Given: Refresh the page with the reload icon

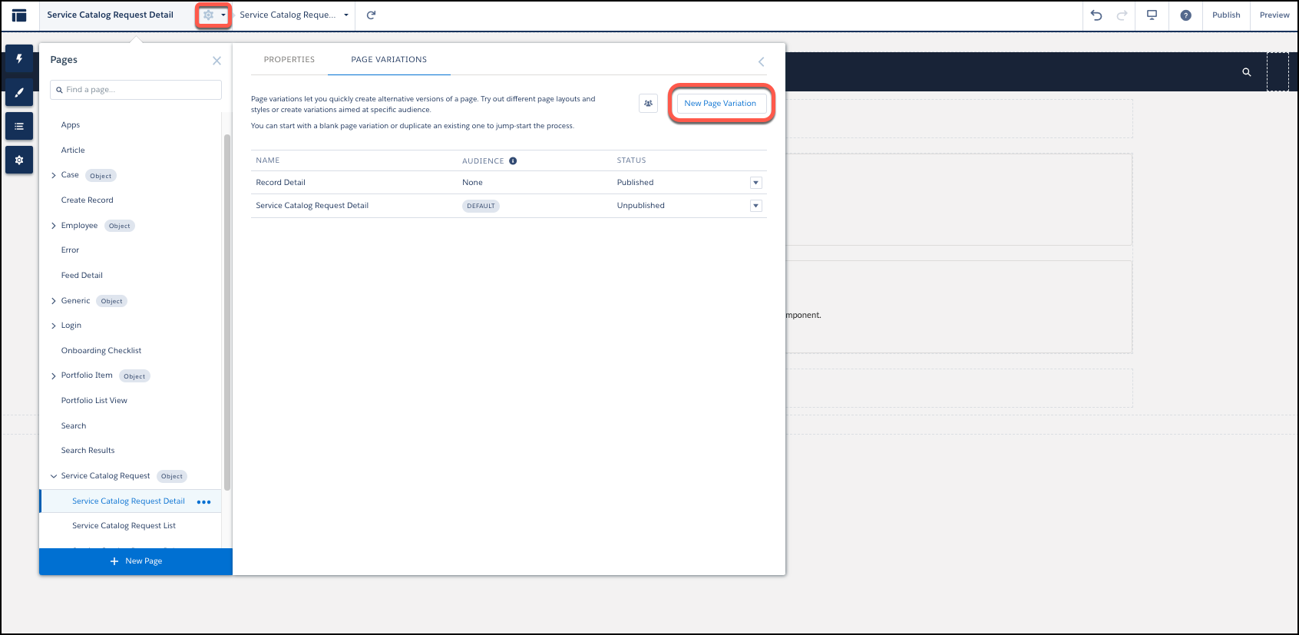Looking at the screenshot, I should pyautogui.click(x=371, y=15).
